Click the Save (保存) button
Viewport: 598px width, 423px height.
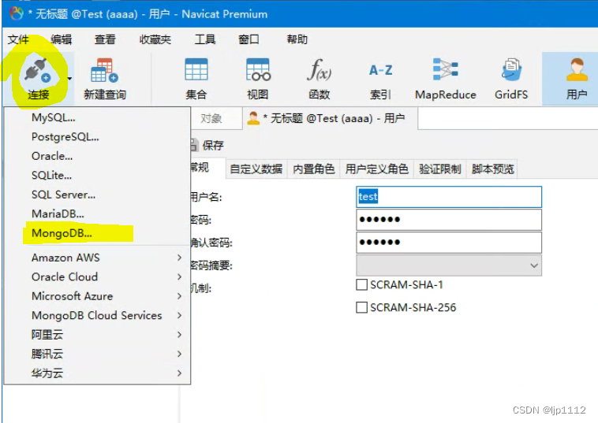click(207, 145)
